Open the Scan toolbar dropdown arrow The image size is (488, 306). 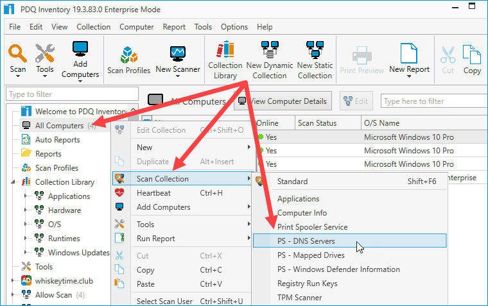pyautogui.click(x=18, y=76)
